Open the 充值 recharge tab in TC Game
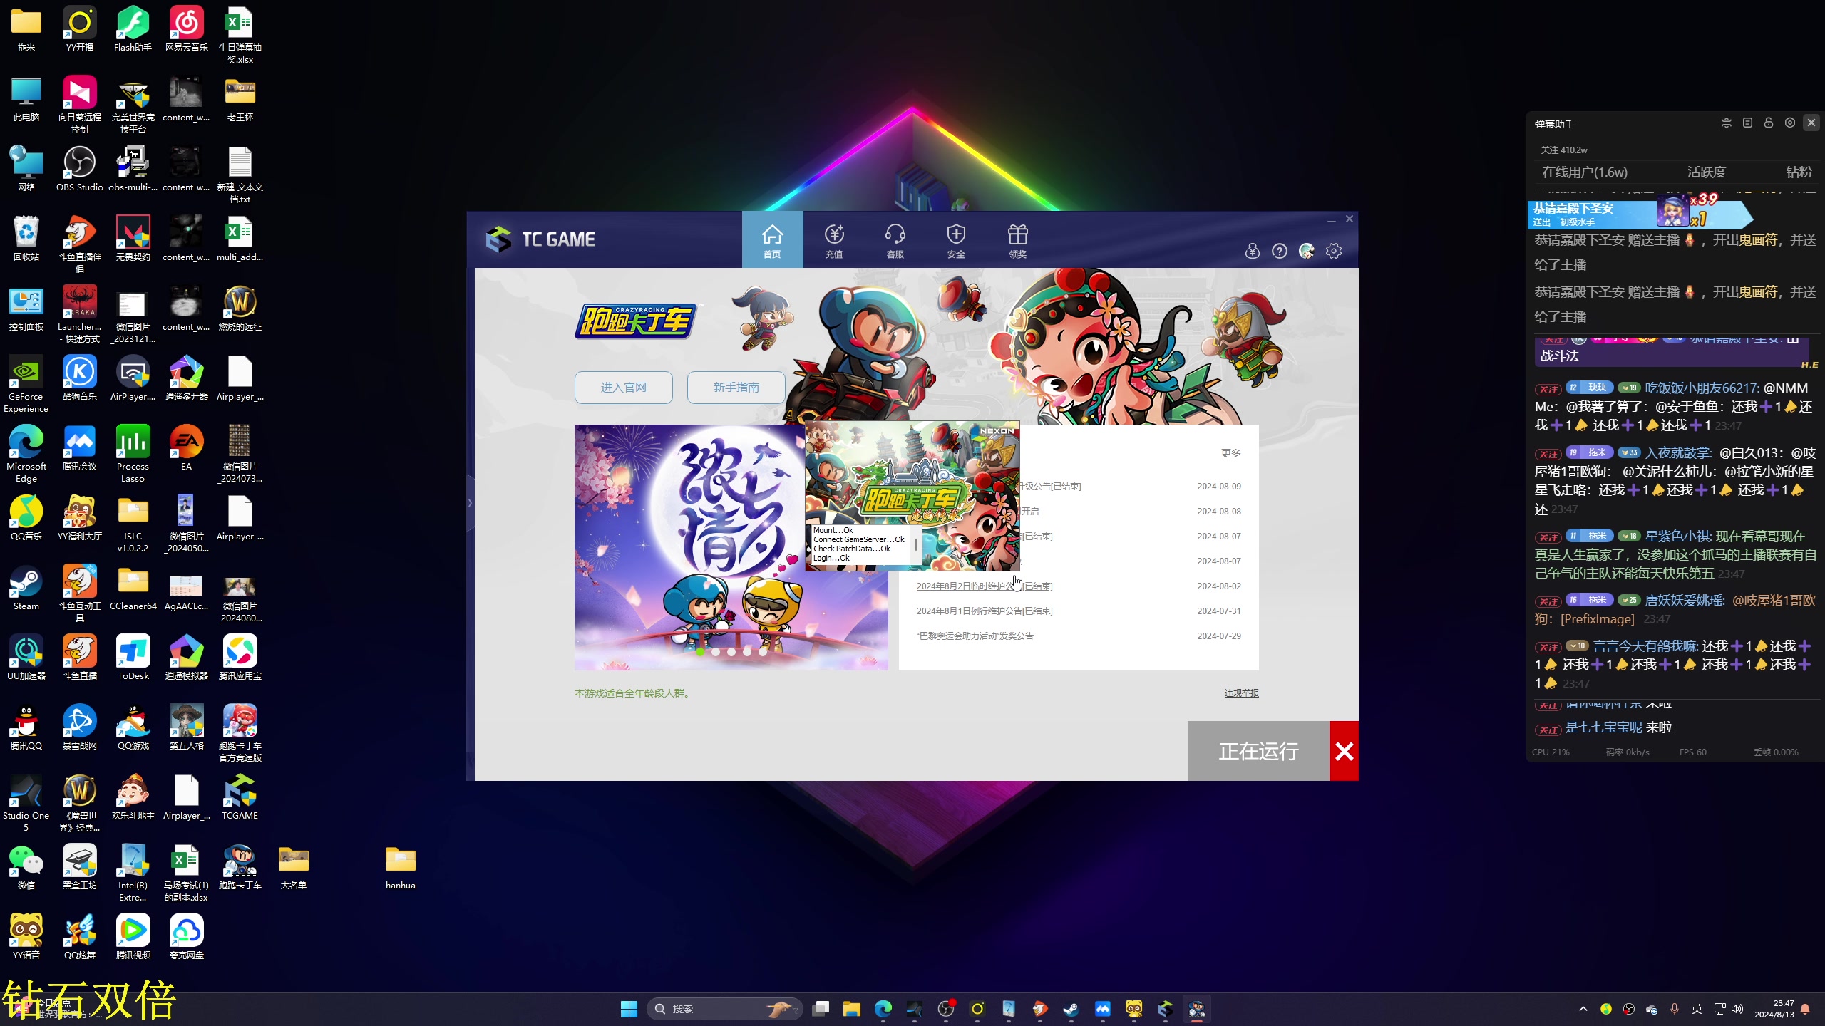Screen dimensions: 1825x1026 pos(834,240)
